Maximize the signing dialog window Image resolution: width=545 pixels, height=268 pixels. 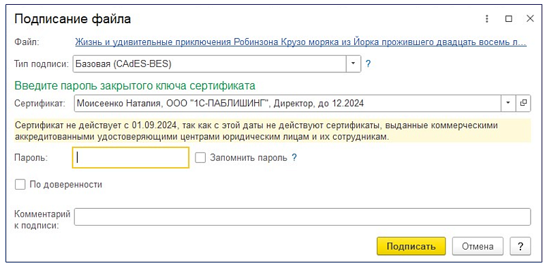[509, 19]
